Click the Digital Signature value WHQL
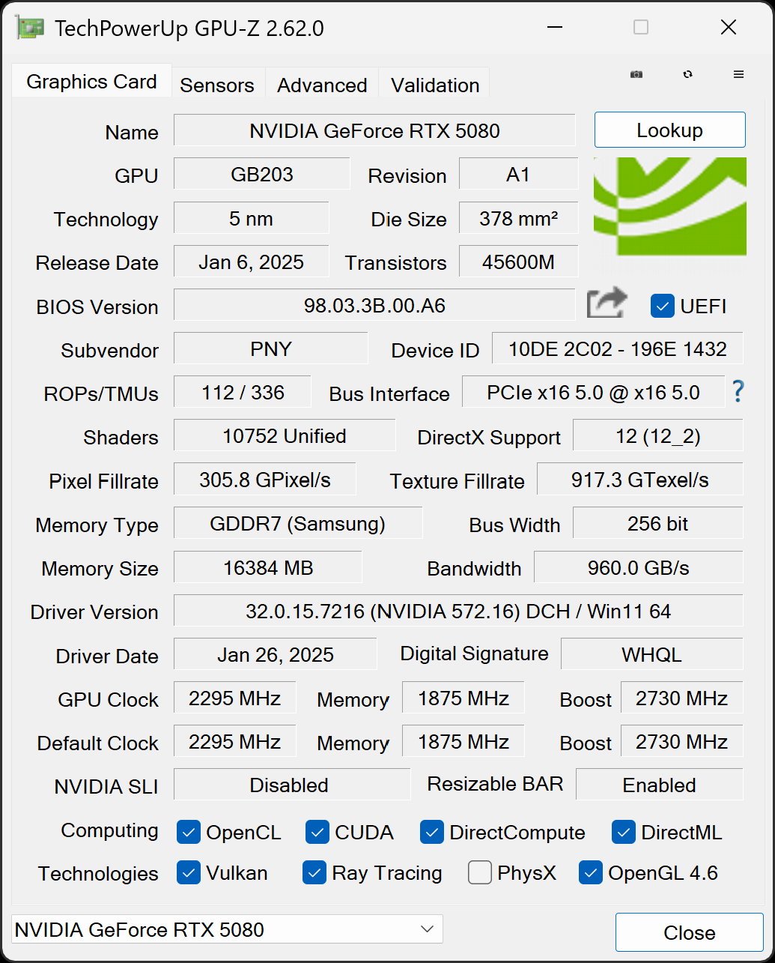 (652, 654)
